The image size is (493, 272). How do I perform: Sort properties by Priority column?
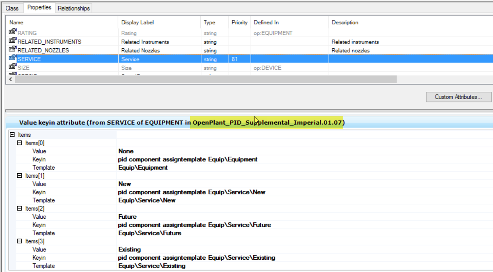(x=239, y=23)
